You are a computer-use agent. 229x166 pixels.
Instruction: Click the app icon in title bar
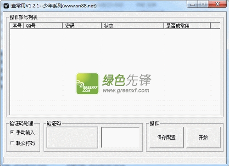(x=6, y=6)
